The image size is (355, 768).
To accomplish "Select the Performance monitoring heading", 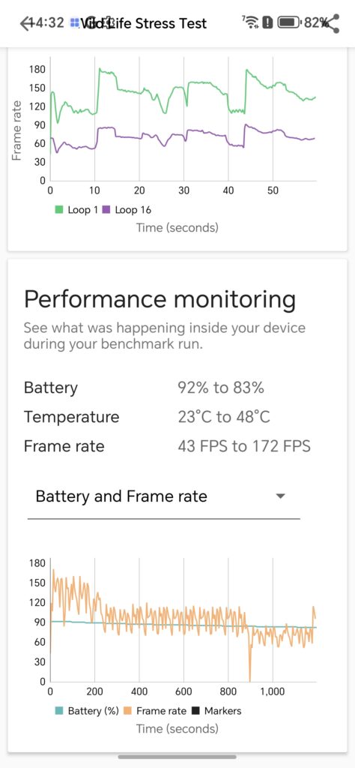I will point(160,300).
